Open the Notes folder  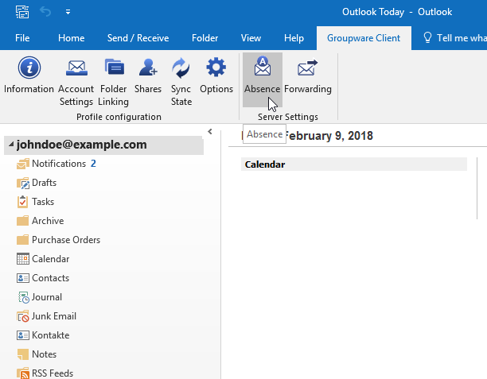(44, 354)
